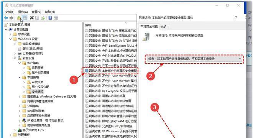
Task: Select the 用户权限分配 tree item
Action: 38,87
